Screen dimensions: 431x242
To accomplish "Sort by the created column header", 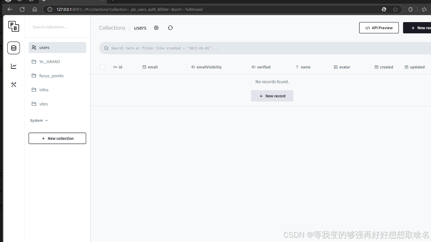I will tap(384, 67).
